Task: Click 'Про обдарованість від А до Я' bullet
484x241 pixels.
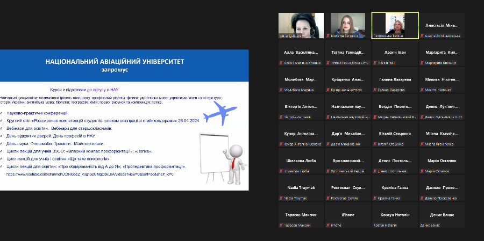Action: point(96,167)
